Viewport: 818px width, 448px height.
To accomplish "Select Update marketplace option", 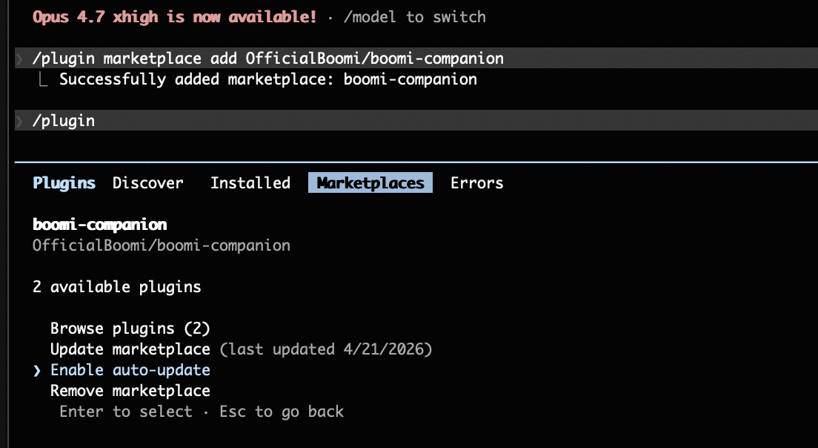I will tap(130, 349).
